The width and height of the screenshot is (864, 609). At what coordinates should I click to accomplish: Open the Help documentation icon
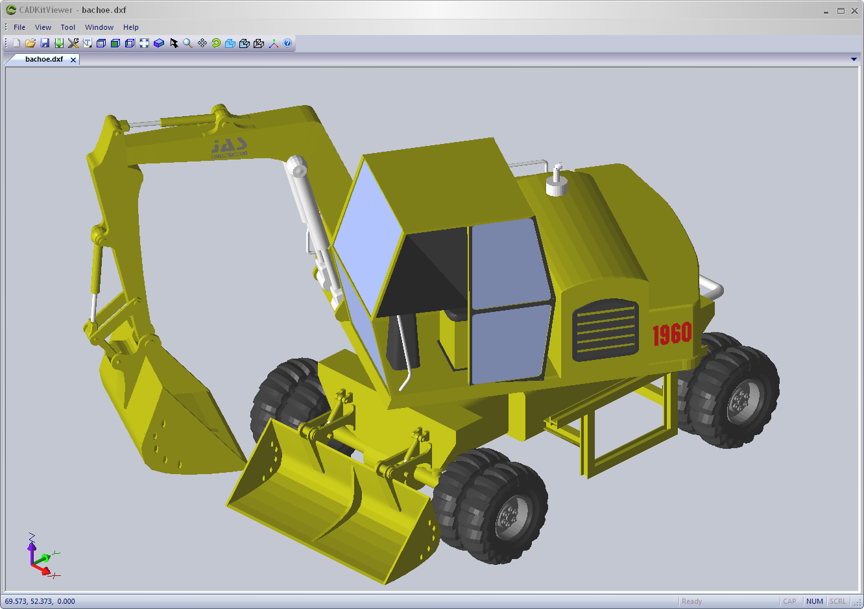point(287,43)
